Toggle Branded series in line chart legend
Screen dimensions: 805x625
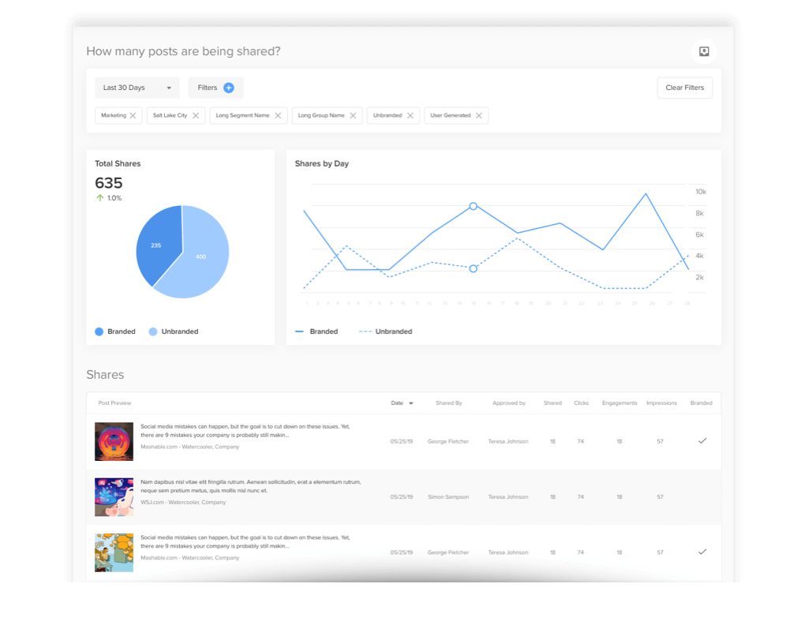[x=316, y=331]
